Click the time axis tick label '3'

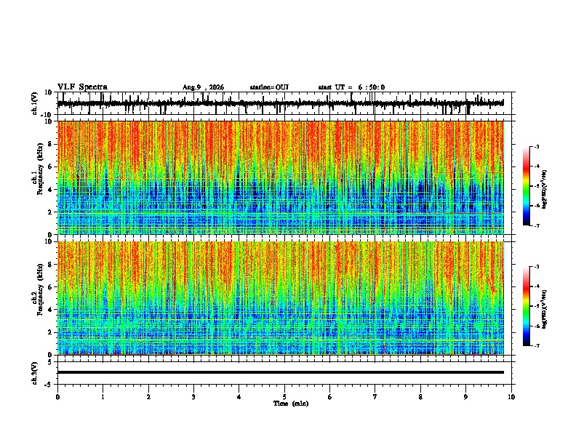(194, 397)
